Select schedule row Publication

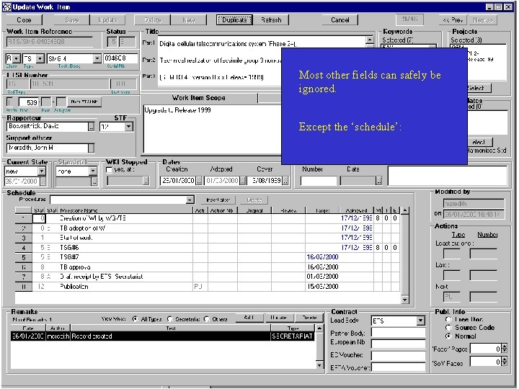click(x=207, y=287)
